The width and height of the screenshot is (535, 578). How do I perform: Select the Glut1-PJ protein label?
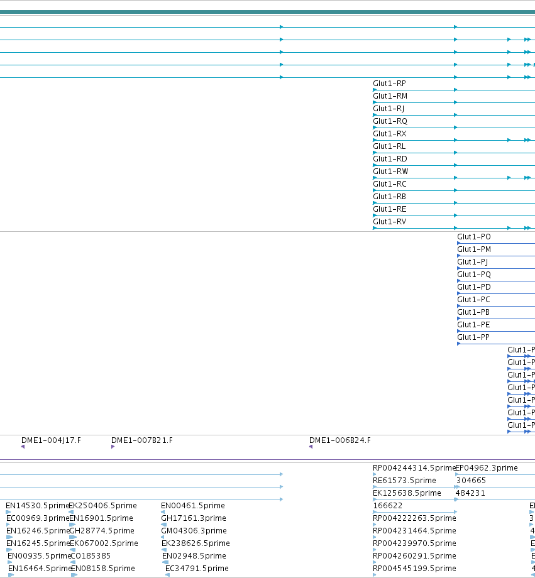(x=473, y=262)
